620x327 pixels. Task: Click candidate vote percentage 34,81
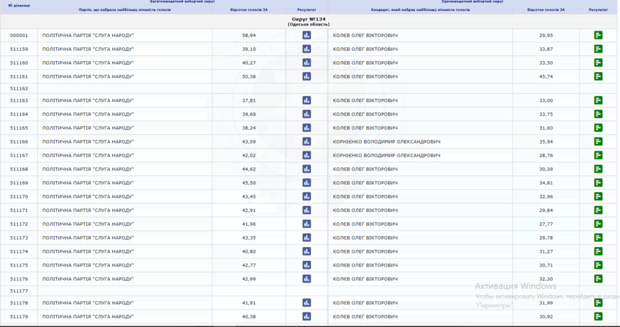(x=546, y=183)
